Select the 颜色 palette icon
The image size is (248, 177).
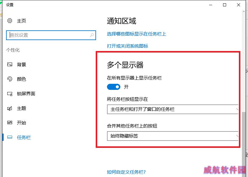coord(10,79)
